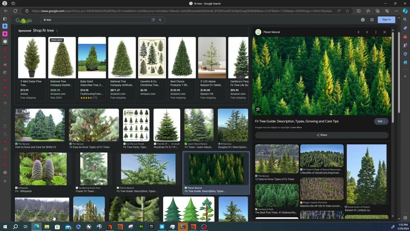
Task: Submit the search with the magnifier icon
Action: pyautogui.click(x=160, y=20)
